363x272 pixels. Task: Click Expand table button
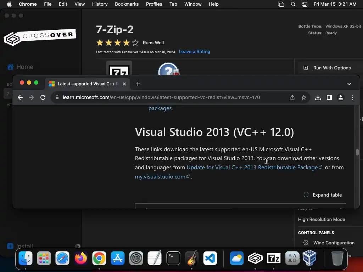pyautogui.click(x=323, y=195)
